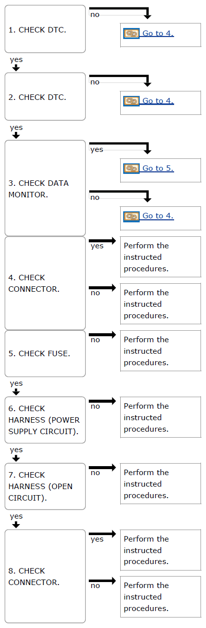Follow the Go to 4 link for step 2

click(158, 101)
